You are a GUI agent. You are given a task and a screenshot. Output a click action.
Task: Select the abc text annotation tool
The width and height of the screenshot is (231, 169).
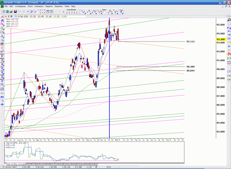pos(2,97)
